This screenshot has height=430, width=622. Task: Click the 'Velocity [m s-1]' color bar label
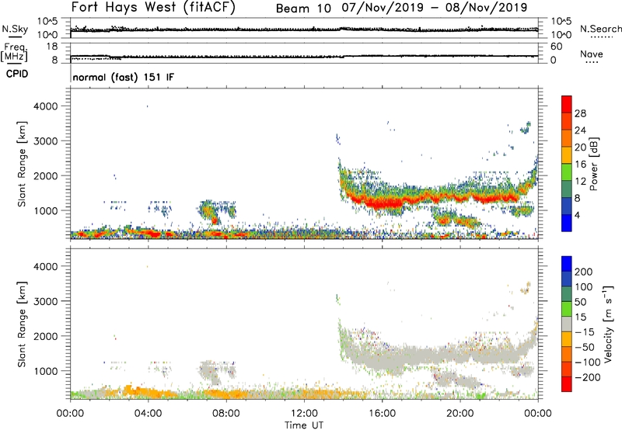608,324
